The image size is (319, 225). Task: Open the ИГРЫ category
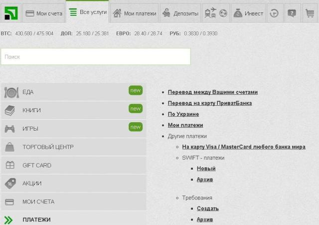[x=74, y=129]
